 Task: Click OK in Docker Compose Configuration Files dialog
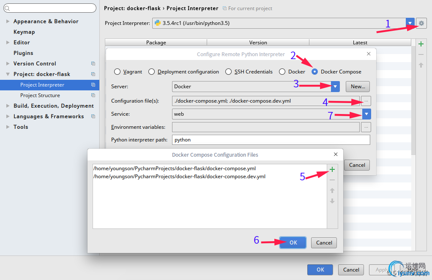[293, 242]
